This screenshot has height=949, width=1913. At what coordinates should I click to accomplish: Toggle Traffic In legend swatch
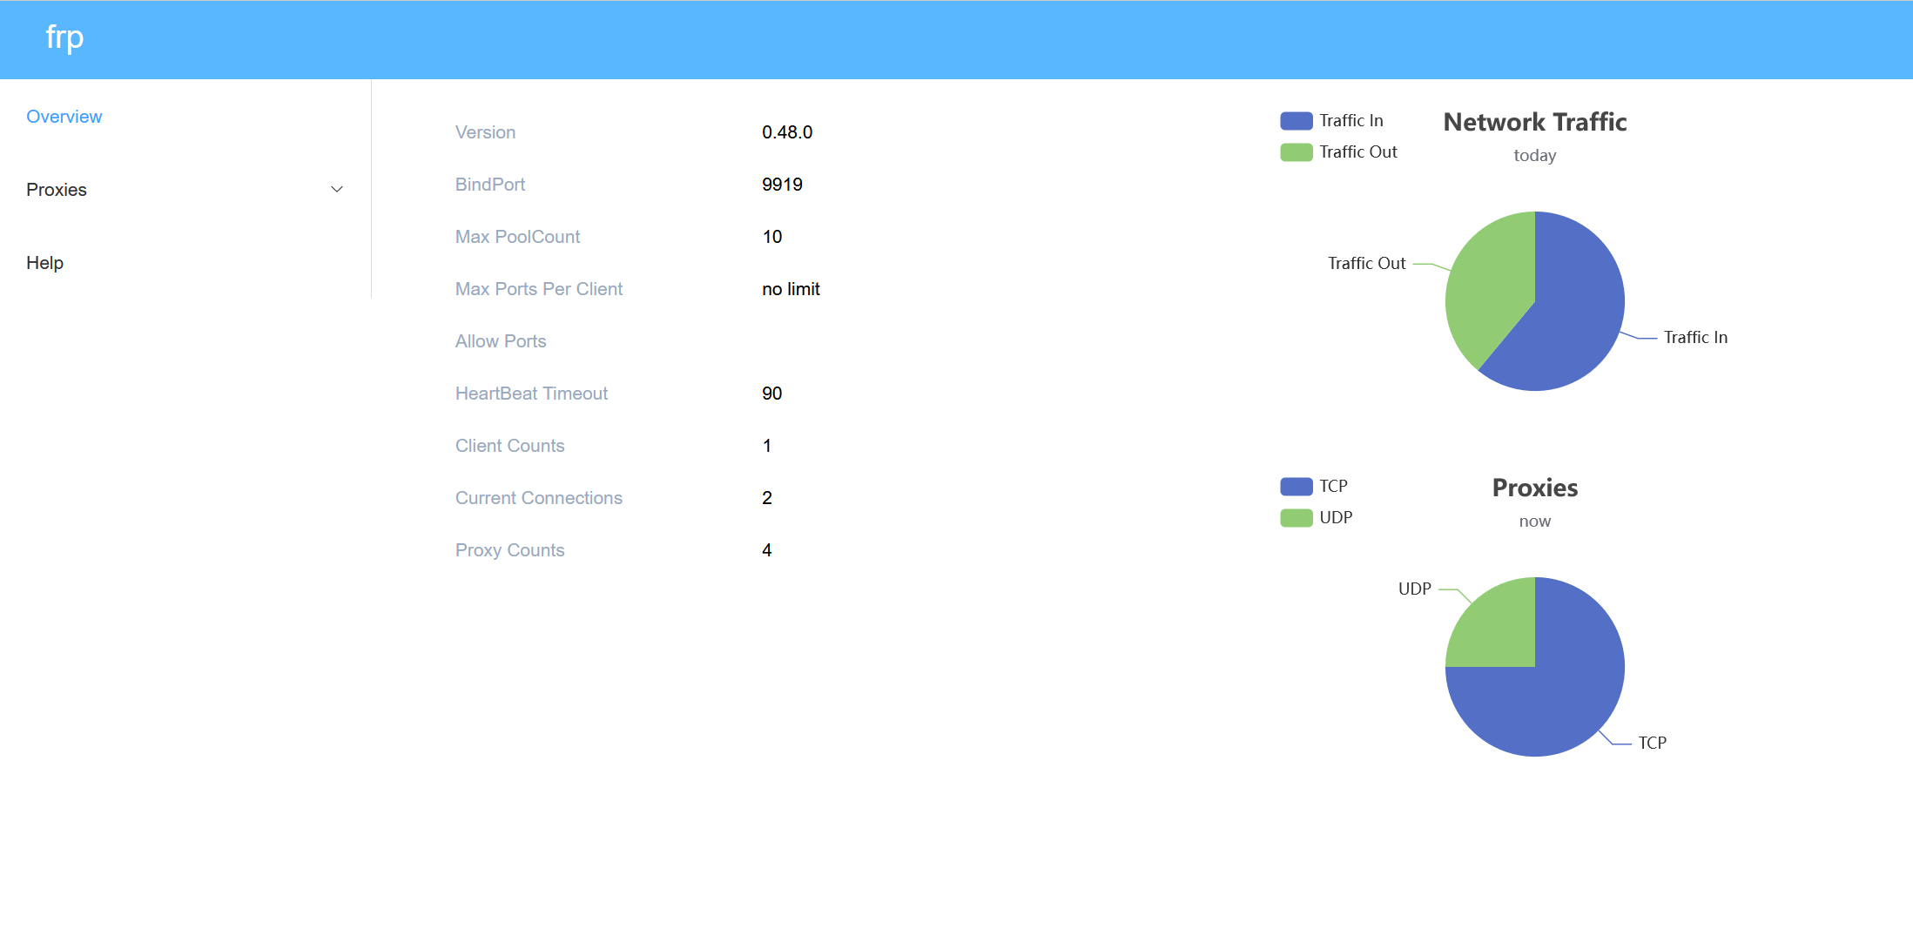(1296, 121)
